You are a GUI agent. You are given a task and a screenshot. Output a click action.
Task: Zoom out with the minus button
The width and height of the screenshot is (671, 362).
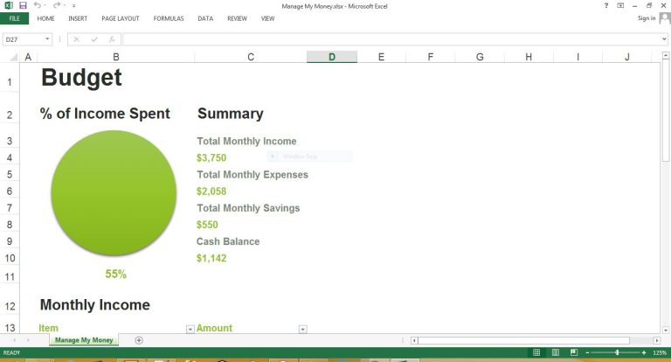[587, 352]
